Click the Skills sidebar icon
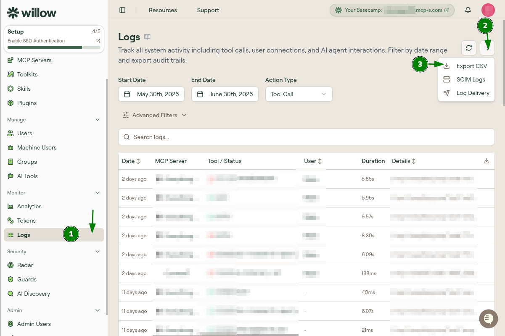505x336 pixels. pos(11,89)
